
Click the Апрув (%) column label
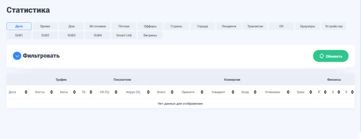pos(133,92)
